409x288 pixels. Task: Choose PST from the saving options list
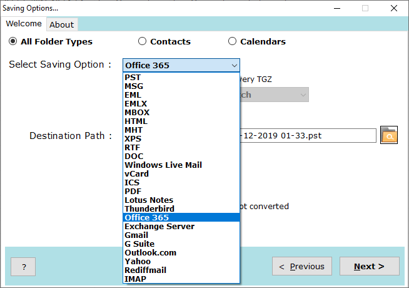(181, 77)
